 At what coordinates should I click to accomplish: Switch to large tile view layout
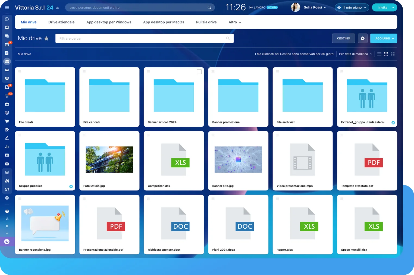coord(393,54)
